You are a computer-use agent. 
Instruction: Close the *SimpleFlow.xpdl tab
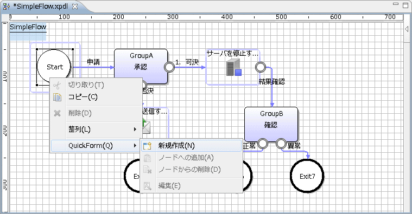75,7
